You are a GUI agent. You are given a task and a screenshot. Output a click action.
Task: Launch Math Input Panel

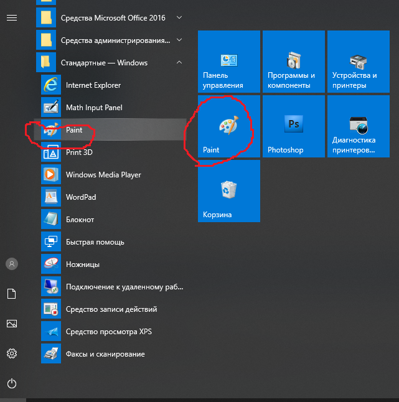tap(94, 108)
